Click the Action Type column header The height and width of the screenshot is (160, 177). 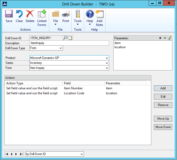pos(34,83)
